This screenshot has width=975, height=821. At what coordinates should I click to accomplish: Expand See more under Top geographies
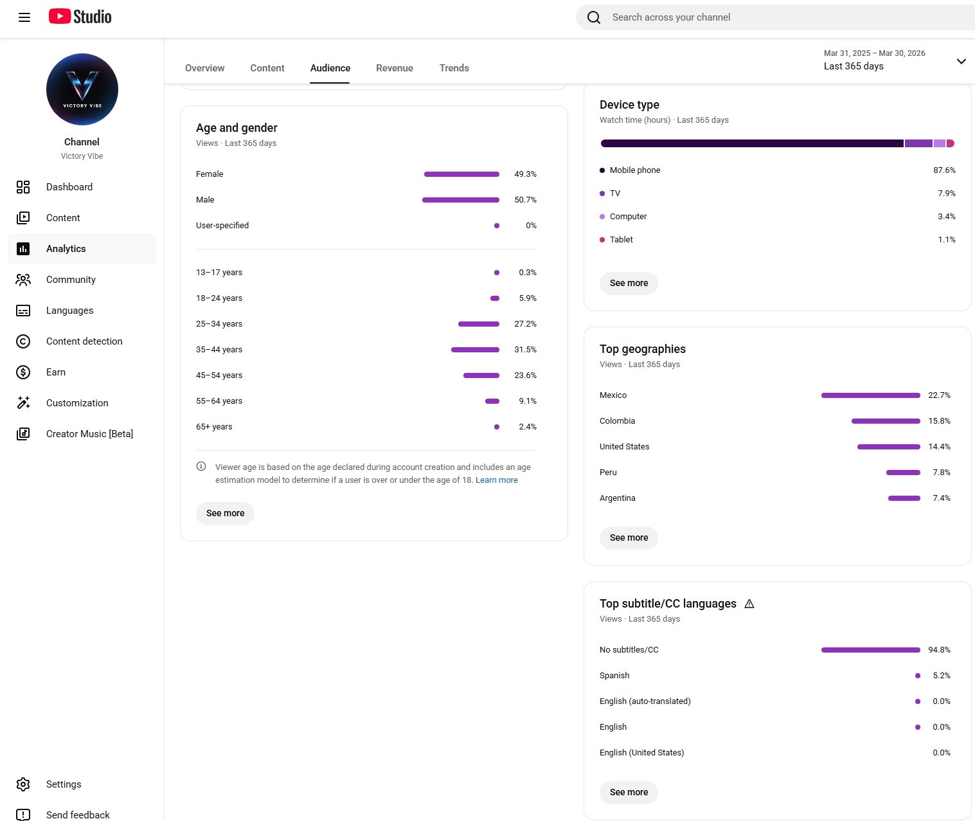pyautogui.click(x=629, y=537)
